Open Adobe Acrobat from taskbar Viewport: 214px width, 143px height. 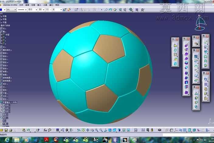(47, 140)
